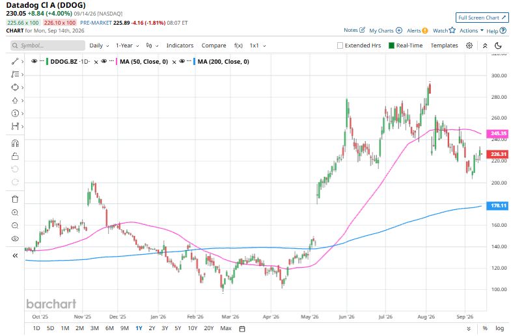Click the Full Screen Chart button

pyautogui.click(x=482, y=18)
